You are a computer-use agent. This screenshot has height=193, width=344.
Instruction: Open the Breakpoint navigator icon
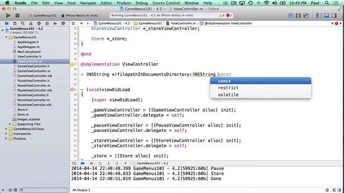point(55,24)
